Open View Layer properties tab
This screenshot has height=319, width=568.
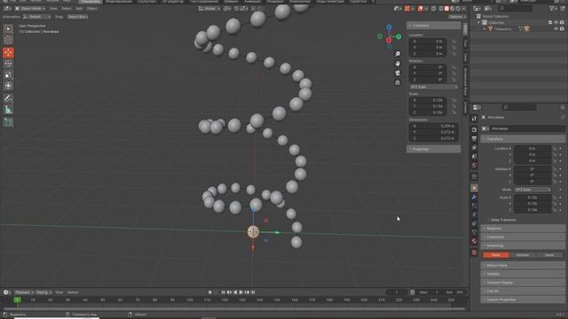pos(474,148)
